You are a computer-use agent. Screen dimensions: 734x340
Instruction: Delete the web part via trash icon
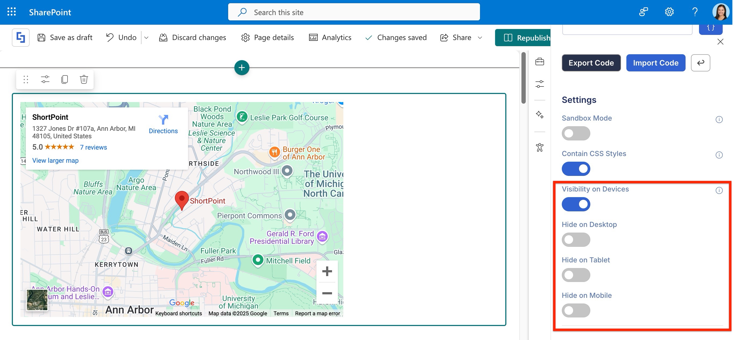coord(83,79)
